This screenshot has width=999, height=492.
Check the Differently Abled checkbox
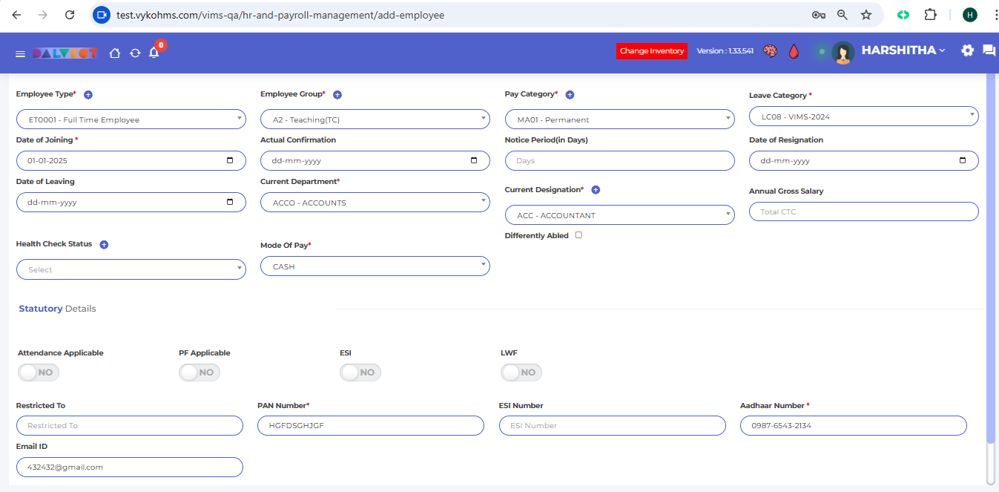(x=578, y=235)
